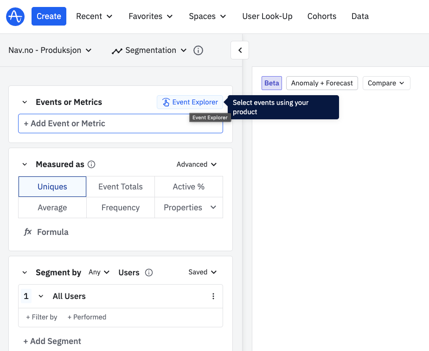429x351 pixels.
Task: Collapse the left panel with the arrow
Action: (240, 50)
